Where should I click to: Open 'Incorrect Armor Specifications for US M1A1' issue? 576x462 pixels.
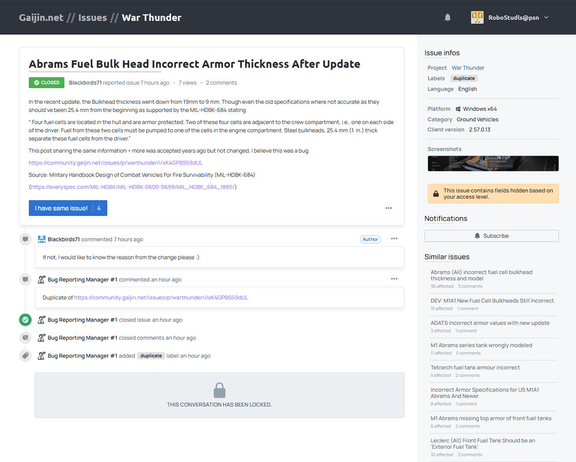coord(485,393)
